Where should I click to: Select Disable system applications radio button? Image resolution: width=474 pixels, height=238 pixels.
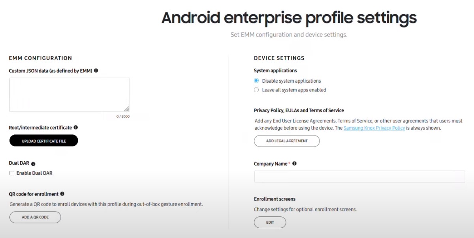[x=256, y=81]
